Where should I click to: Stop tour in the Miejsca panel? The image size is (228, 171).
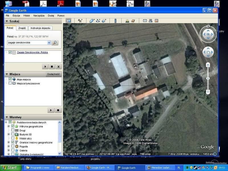click(x=58, y=110)
